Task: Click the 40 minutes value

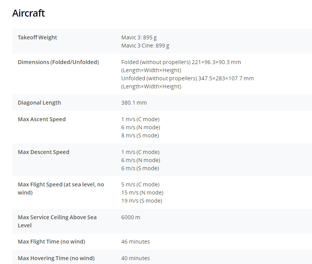Action: click(x=136, y=258)
